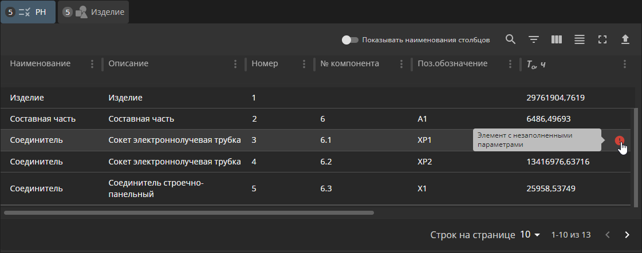Screen dimensions: 642x253
Task: Change row density with lines icon
Action: click(x=580, y=39)
